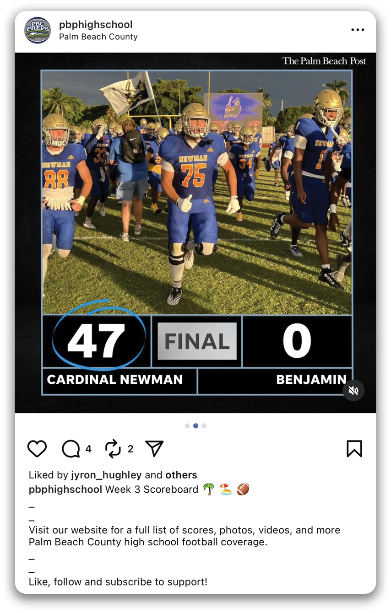Viewport: 391px width, 613px height.
Task: Open the PBC Preps profile picture
Action: 38,30
